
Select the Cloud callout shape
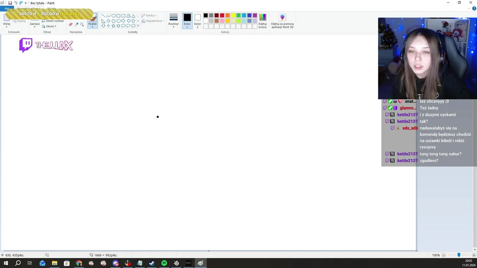click(x=133, y=26)
